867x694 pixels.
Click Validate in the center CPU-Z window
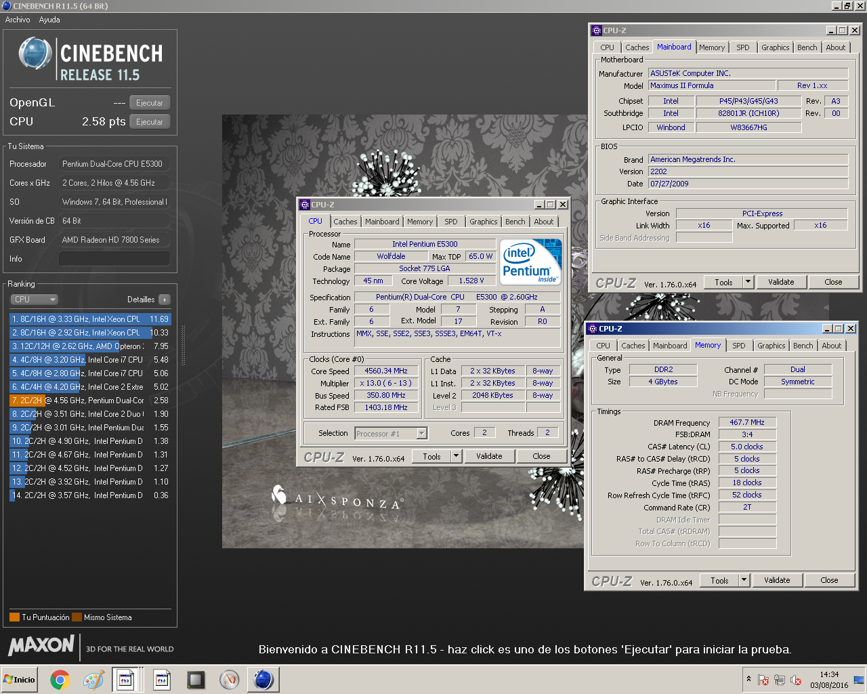[489, 456]
